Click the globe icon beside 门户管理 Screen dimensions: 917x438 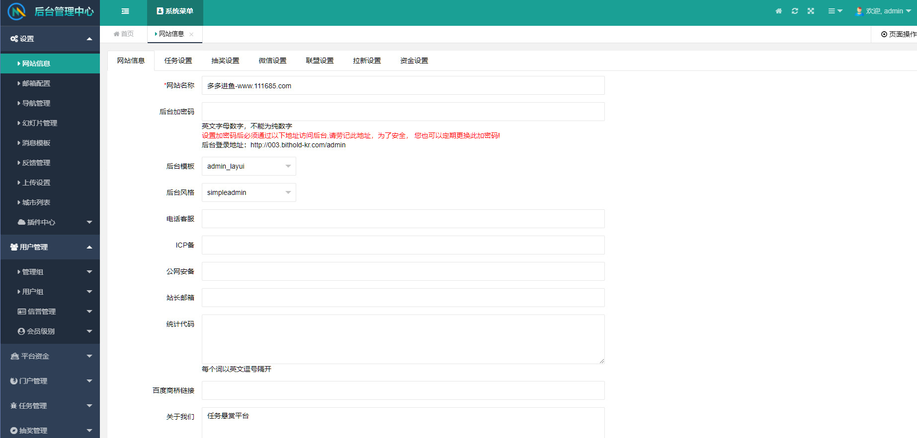tap(14, 381)
